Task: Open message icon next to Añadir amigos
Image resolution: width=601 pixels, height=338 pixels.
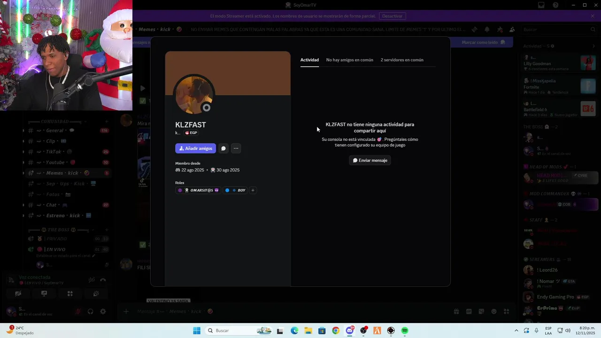Action: click(223, 148)
